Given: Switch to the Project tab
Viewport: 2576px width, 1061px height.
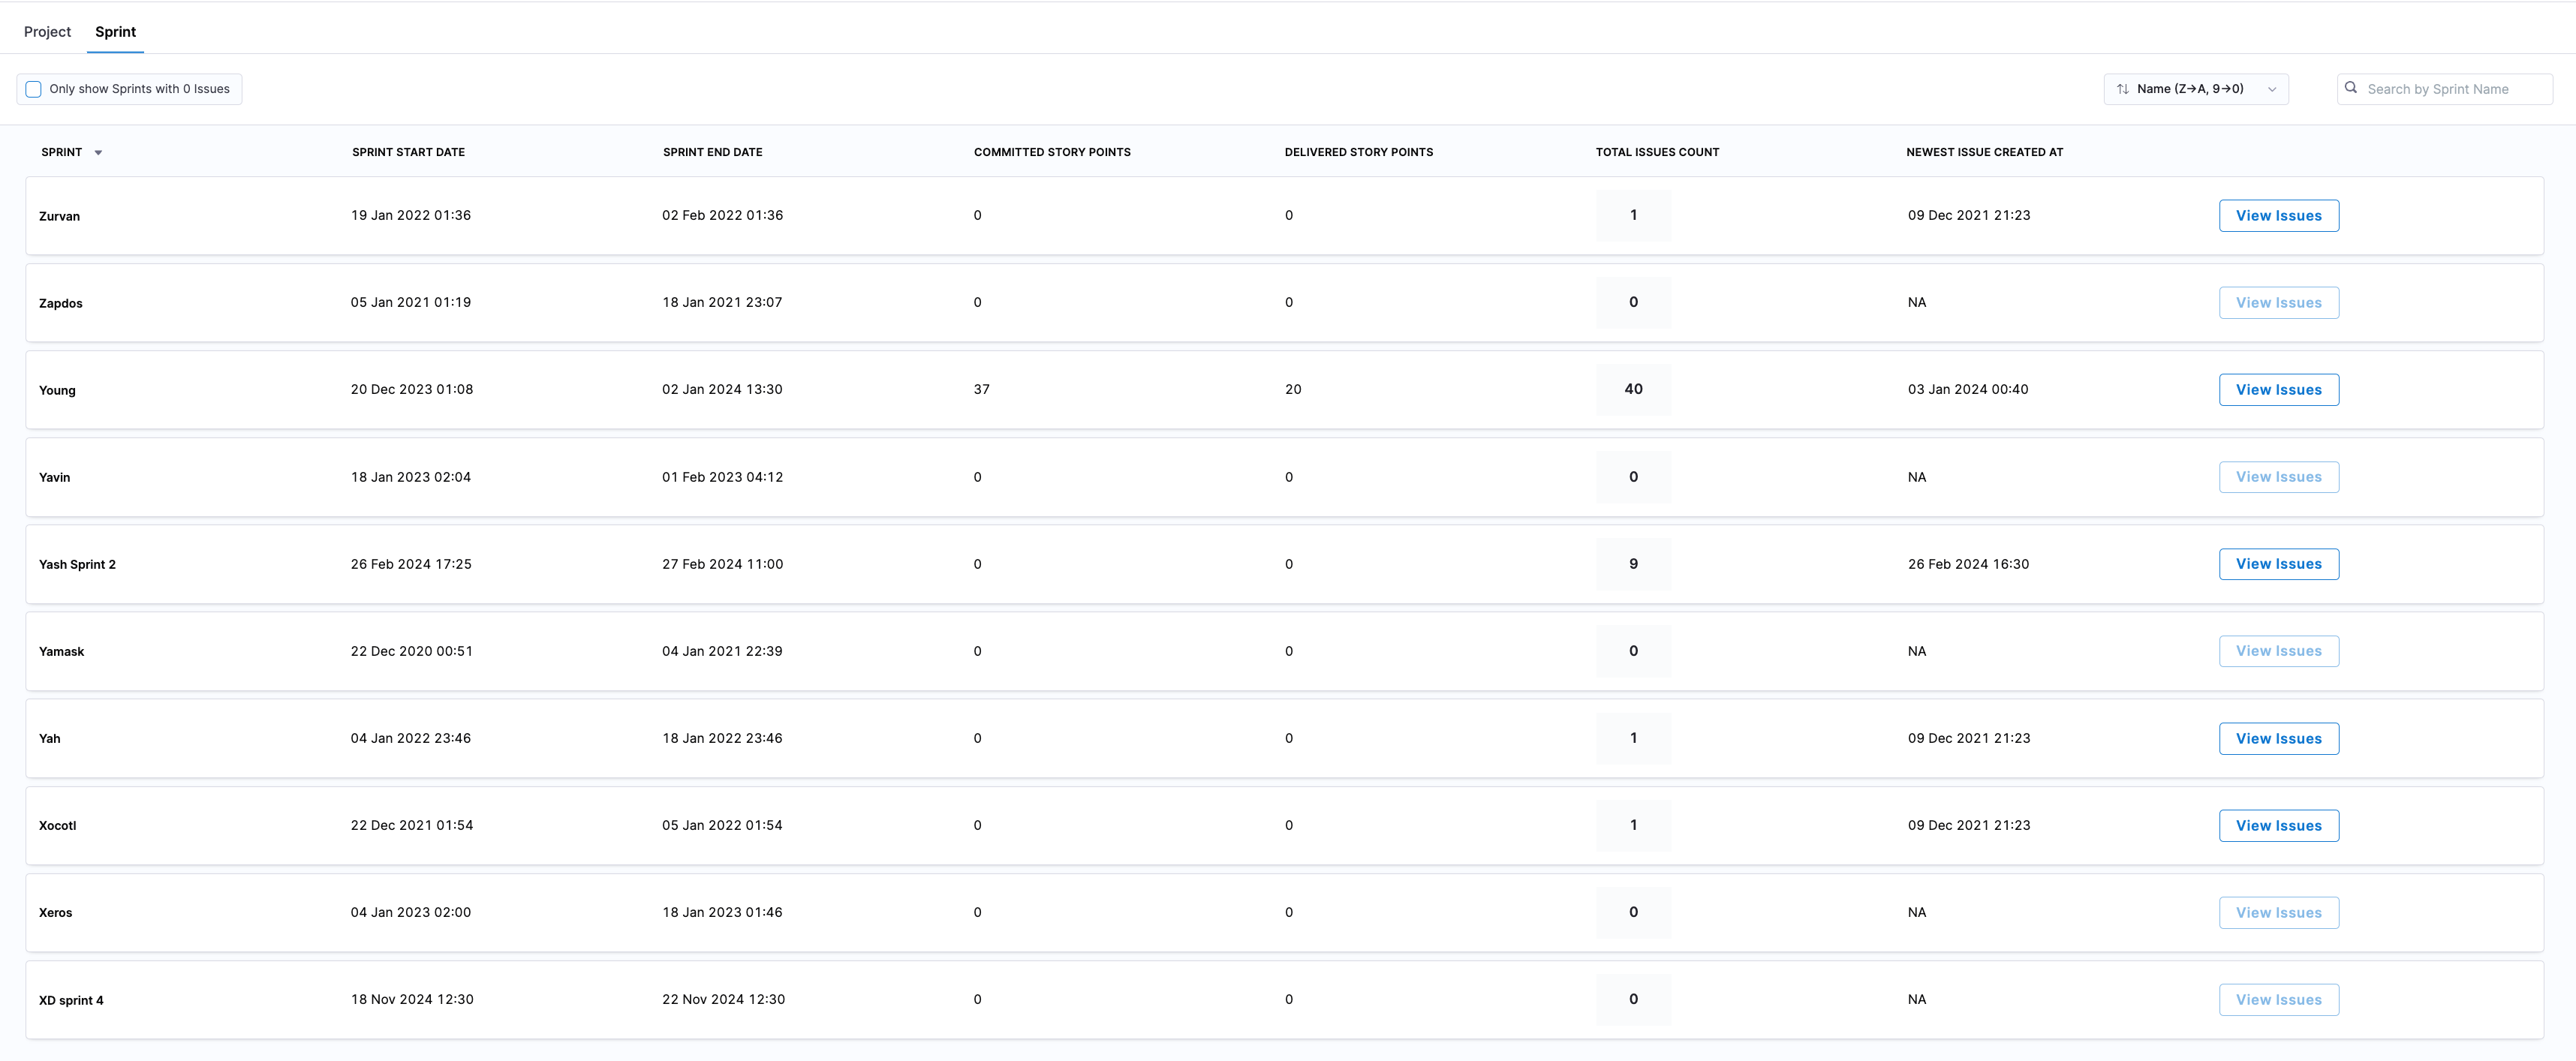Looking at the screenshot, I should point(47,32).
